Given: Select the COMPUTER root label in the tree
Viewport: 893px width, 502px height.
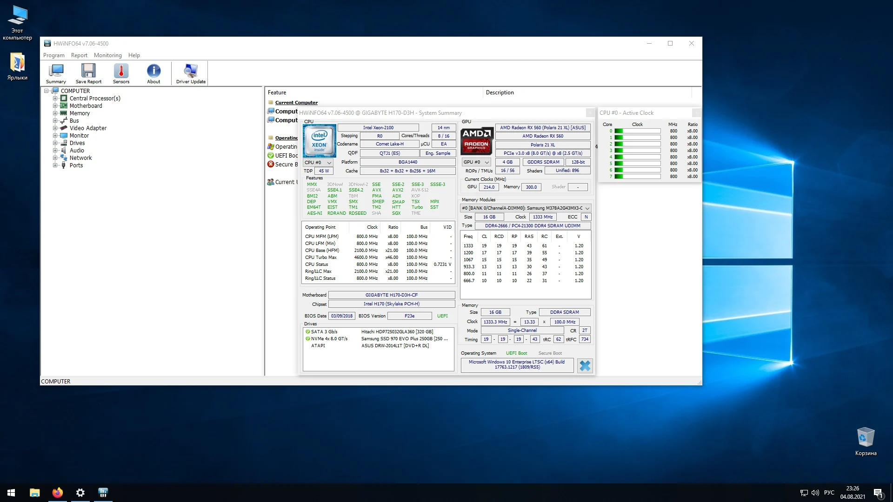Looking at the screenshot, I should click(75, 91).
